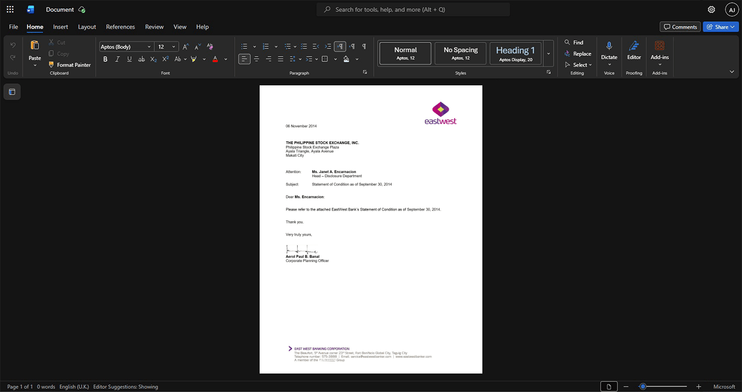Click the zoom slider handle
This screenshot has height=392, width=742.
coord(643,387)
